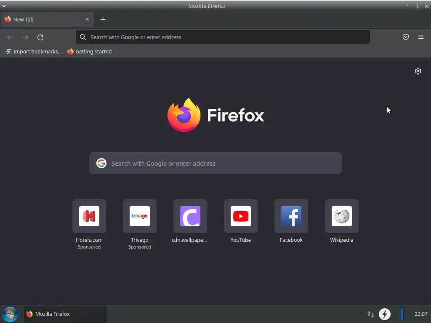
Task: Open the Wikipedia shortcut tile
Action: (342, 216)
